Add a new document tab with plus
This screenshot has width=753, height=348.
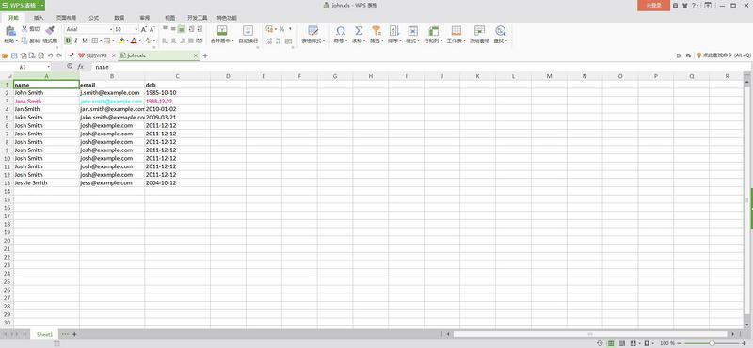tap(205, 55)
